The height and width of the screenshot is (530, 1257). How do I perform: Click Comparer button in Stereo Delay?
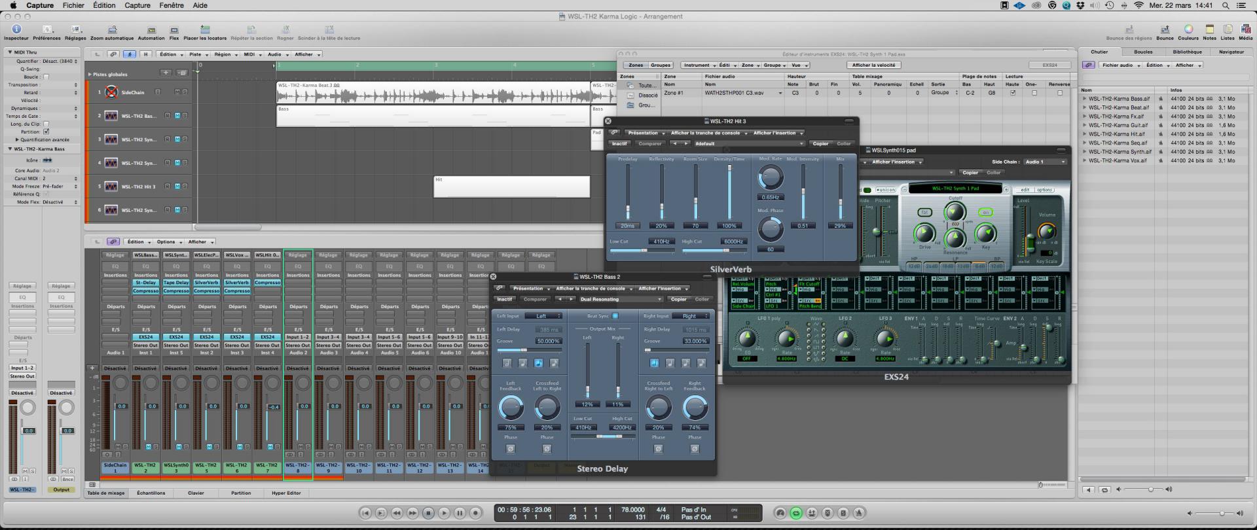(535, 299)
